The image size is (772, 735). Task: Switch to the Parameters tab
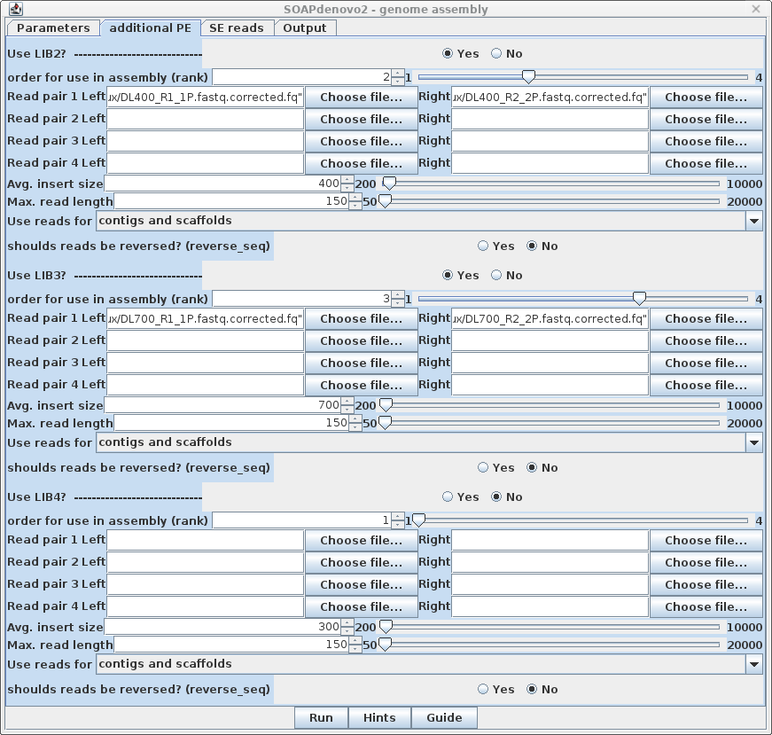coord(53,27)
